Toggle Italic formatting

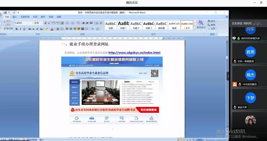coord(20,29)
